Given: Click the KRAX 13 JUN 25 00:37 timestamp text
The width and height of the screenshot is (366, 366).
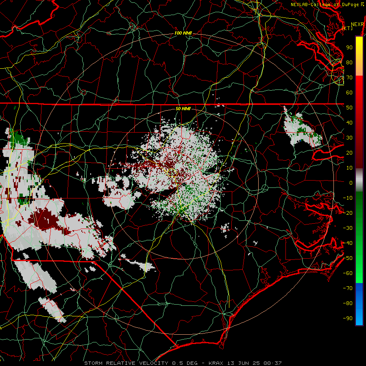Looking at the screenshot, I should point(245,363).
